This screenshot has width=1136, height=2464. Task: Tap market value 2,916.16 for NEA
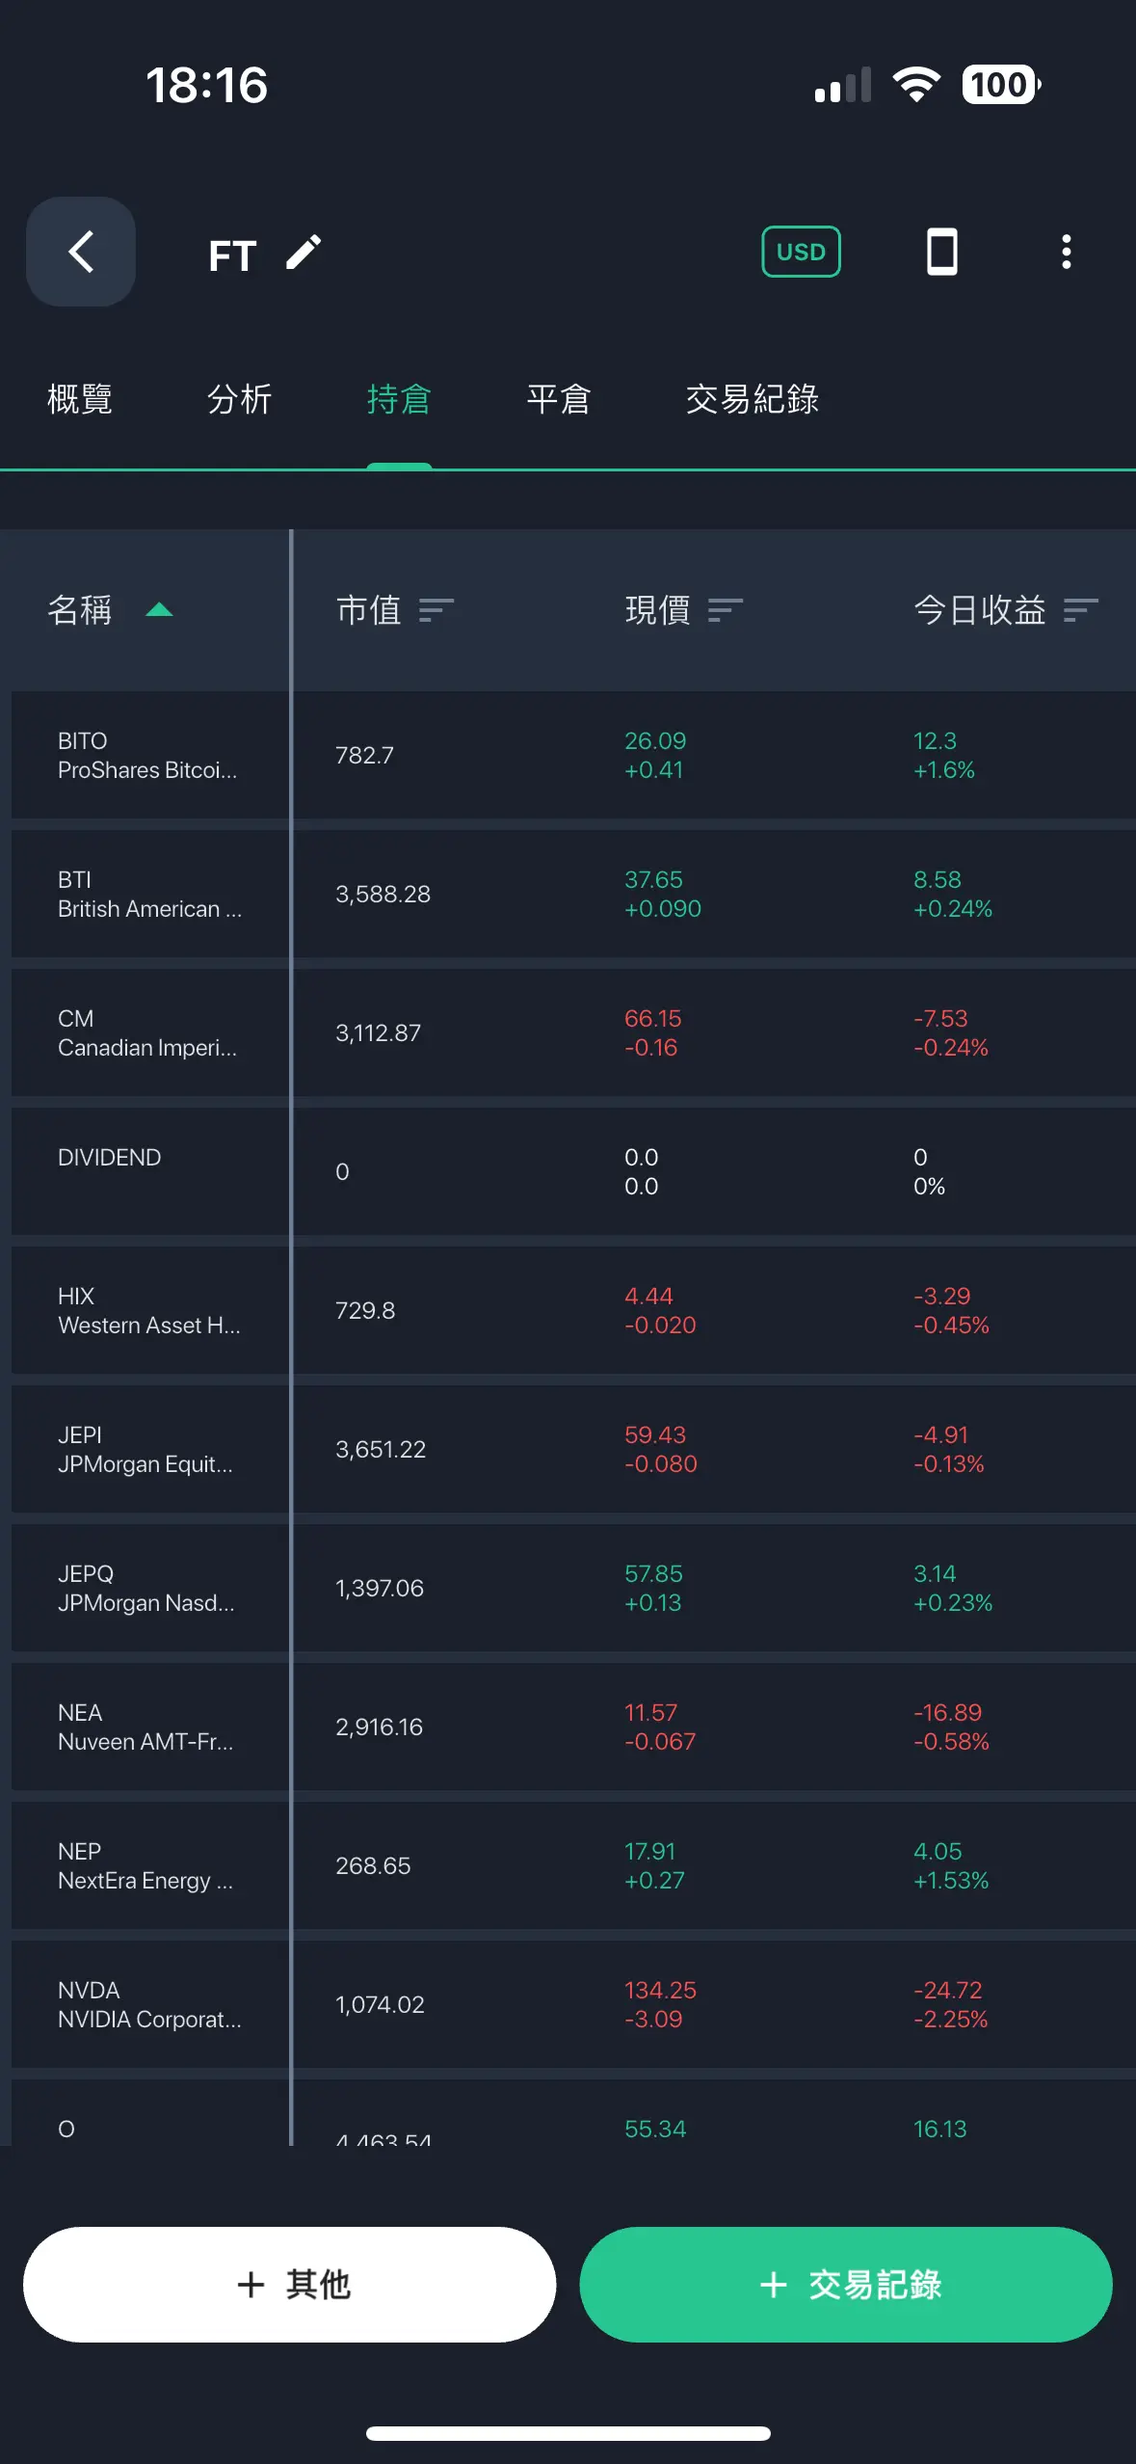pos(379,1727)
